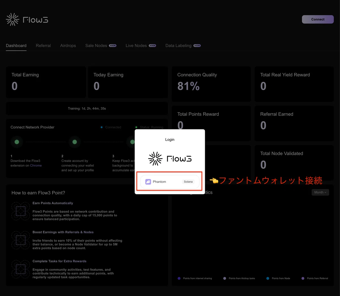The width and height of the screenshot is (340, 296).
Task: Click the Connect Network Provider heading
Action: point(32,127)
